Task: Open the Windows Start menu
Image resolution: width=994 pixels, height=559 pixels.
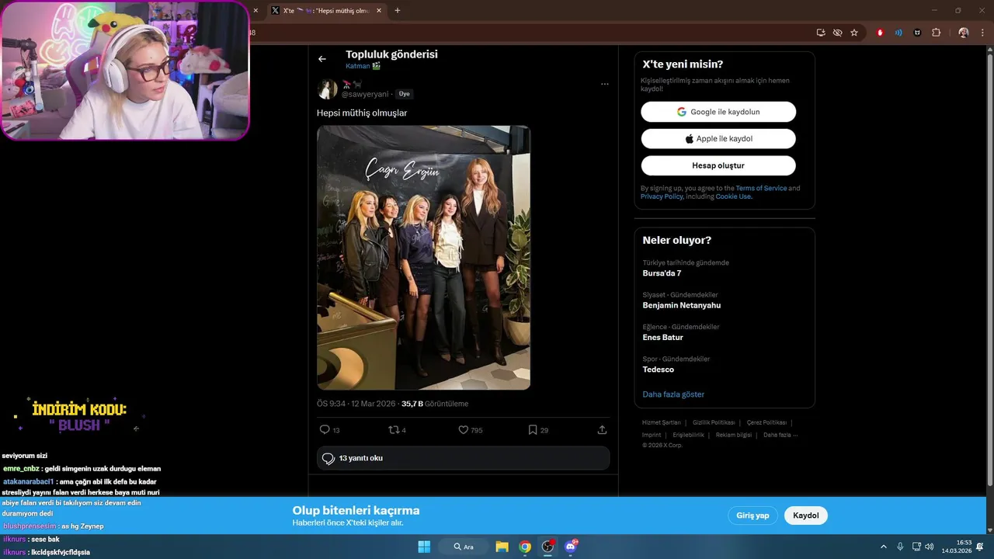Action: (x=424, y=547)
